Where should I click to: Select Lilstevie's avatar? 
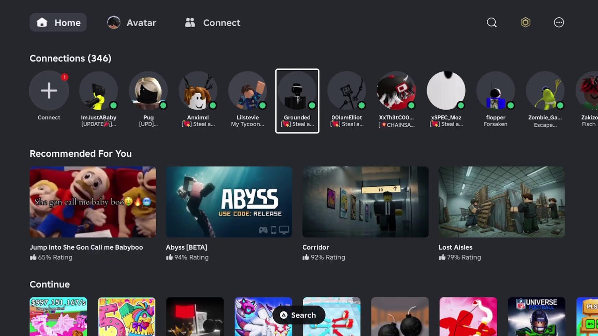[248, 91]
